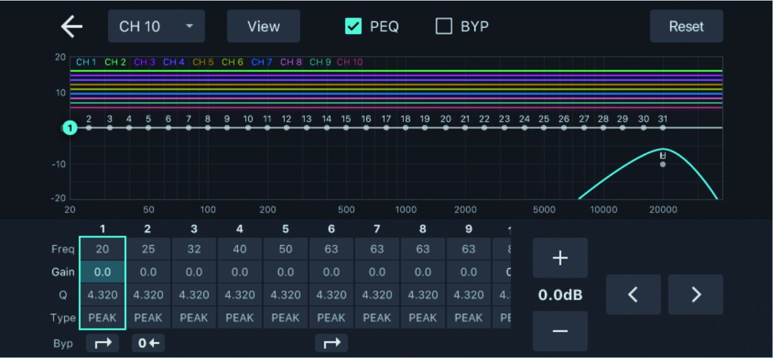Open the PEAK type selector for band 3
The image size is (773, 358).
[x=194, y=318]
